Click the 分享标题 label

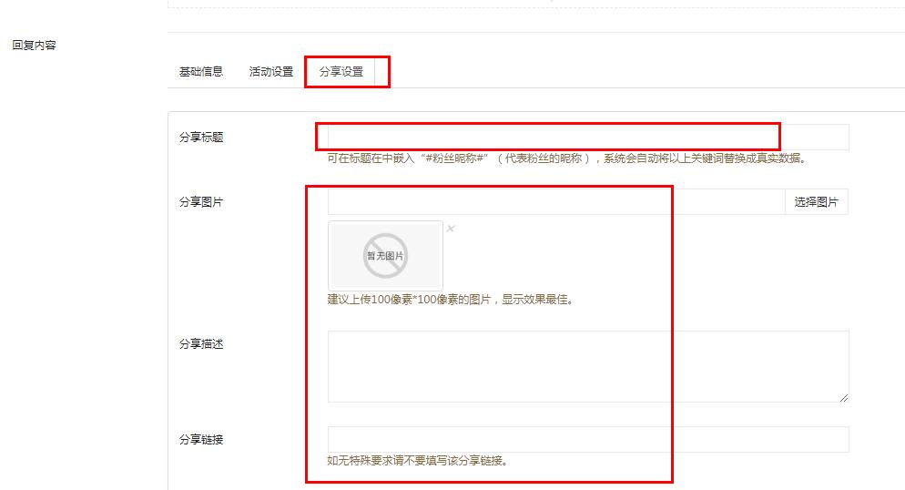201,138
